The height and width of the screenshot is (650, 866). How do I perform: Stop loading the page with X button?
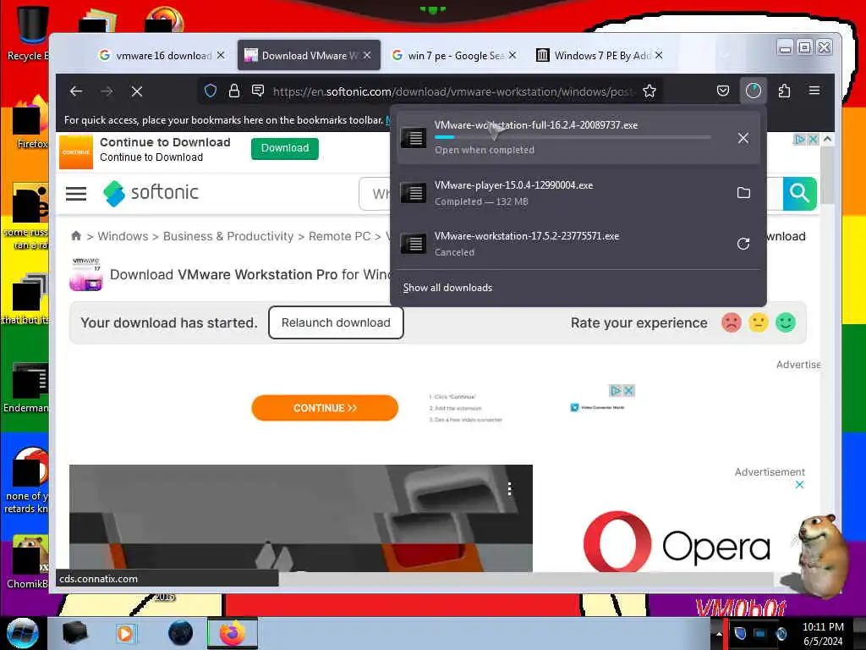pyautogui.click(x=137, y=91)
